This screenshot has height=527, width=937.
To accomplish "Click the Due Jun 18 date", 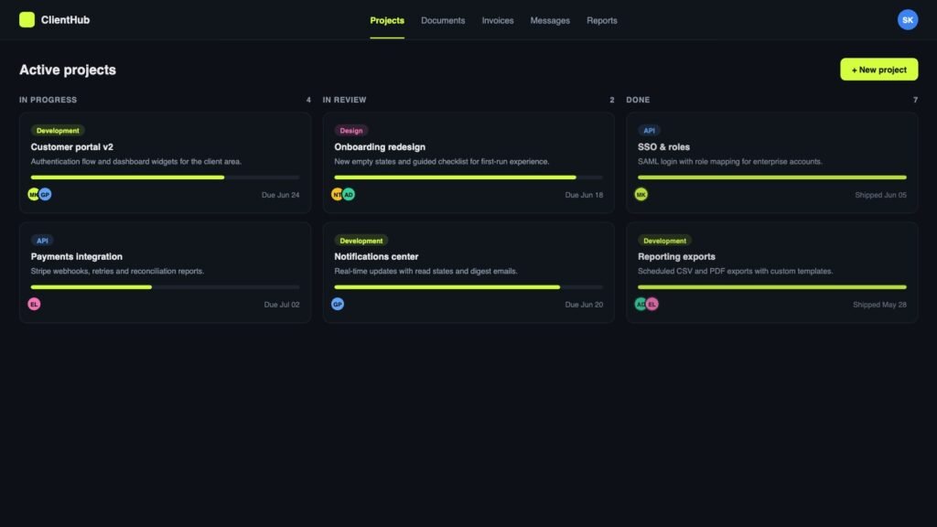I will (x=584, y=195).
